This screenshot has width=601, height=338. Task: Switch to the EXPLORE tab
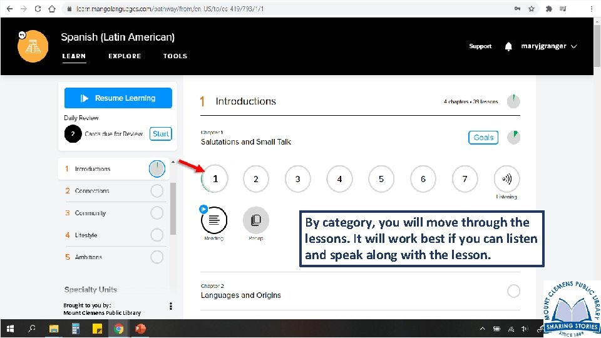(125, 56)
